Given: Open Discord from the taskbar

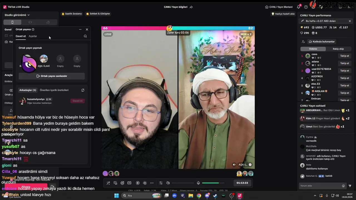Looking at the screenshot, I should [207, 196].
